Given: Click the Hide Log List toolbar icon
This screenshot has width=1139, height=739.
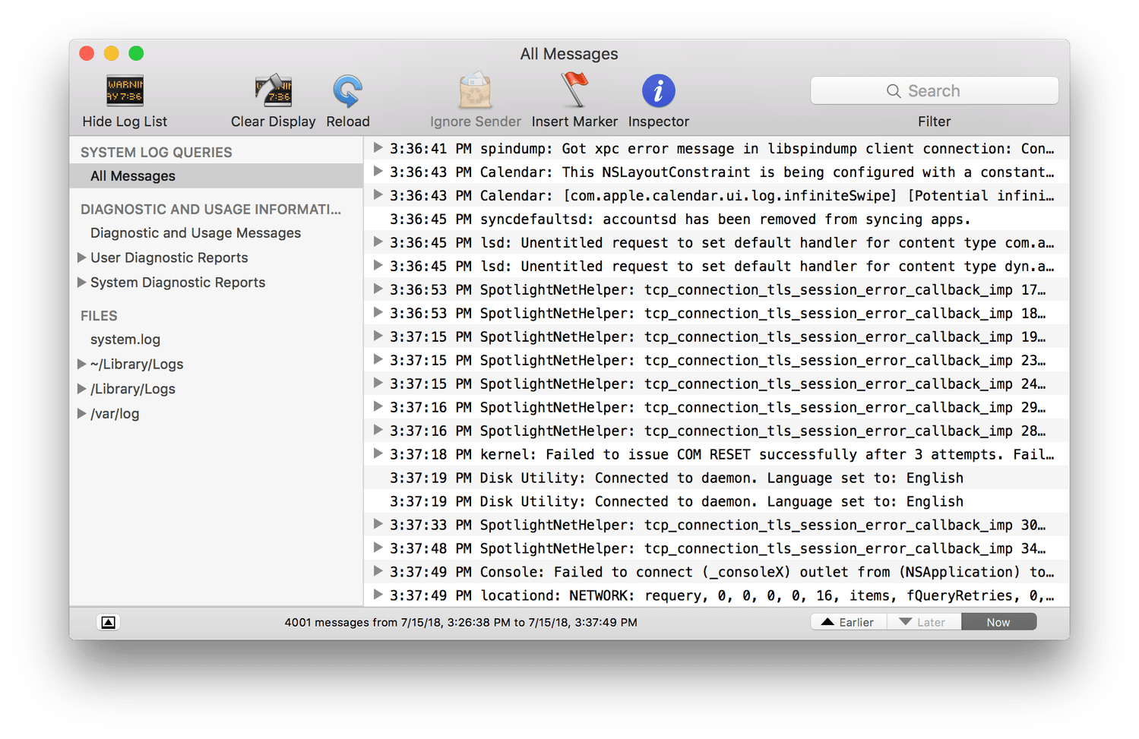Looking at the screenshot, I should pos(125,91).
